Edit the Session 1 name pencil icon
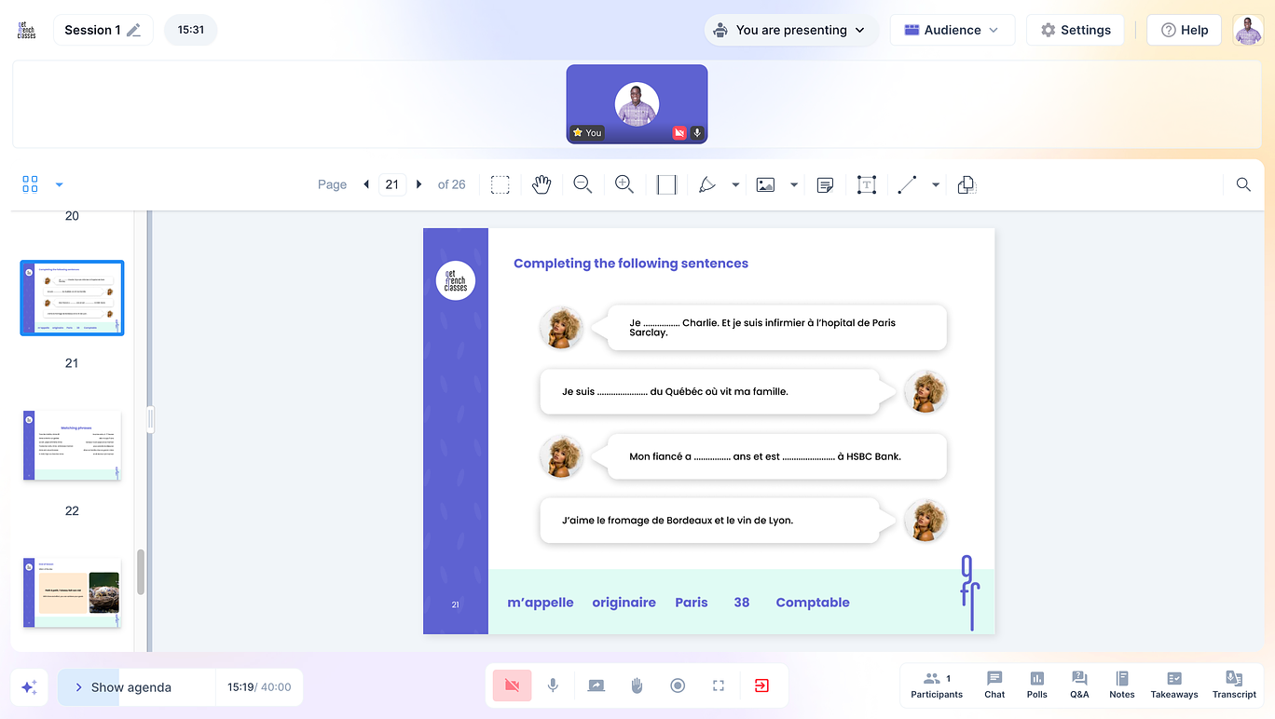 tap(134, 30)
